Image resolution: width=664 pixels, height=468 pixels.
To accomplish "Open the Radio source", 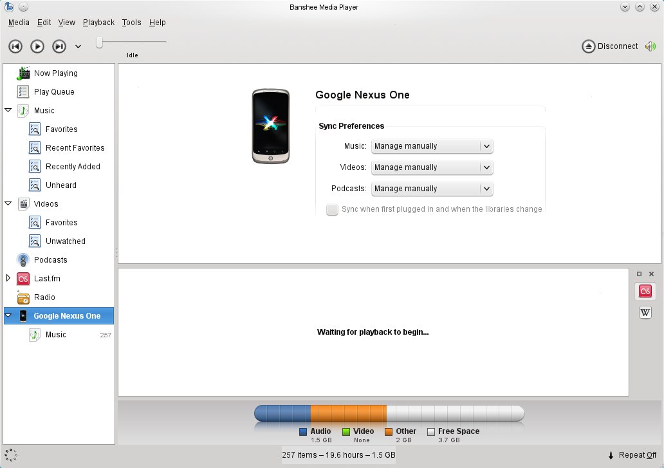I will pos(44,297).
